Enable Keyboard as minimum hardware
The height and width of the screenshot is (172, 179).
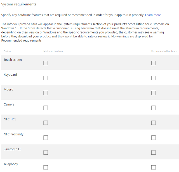46,78
